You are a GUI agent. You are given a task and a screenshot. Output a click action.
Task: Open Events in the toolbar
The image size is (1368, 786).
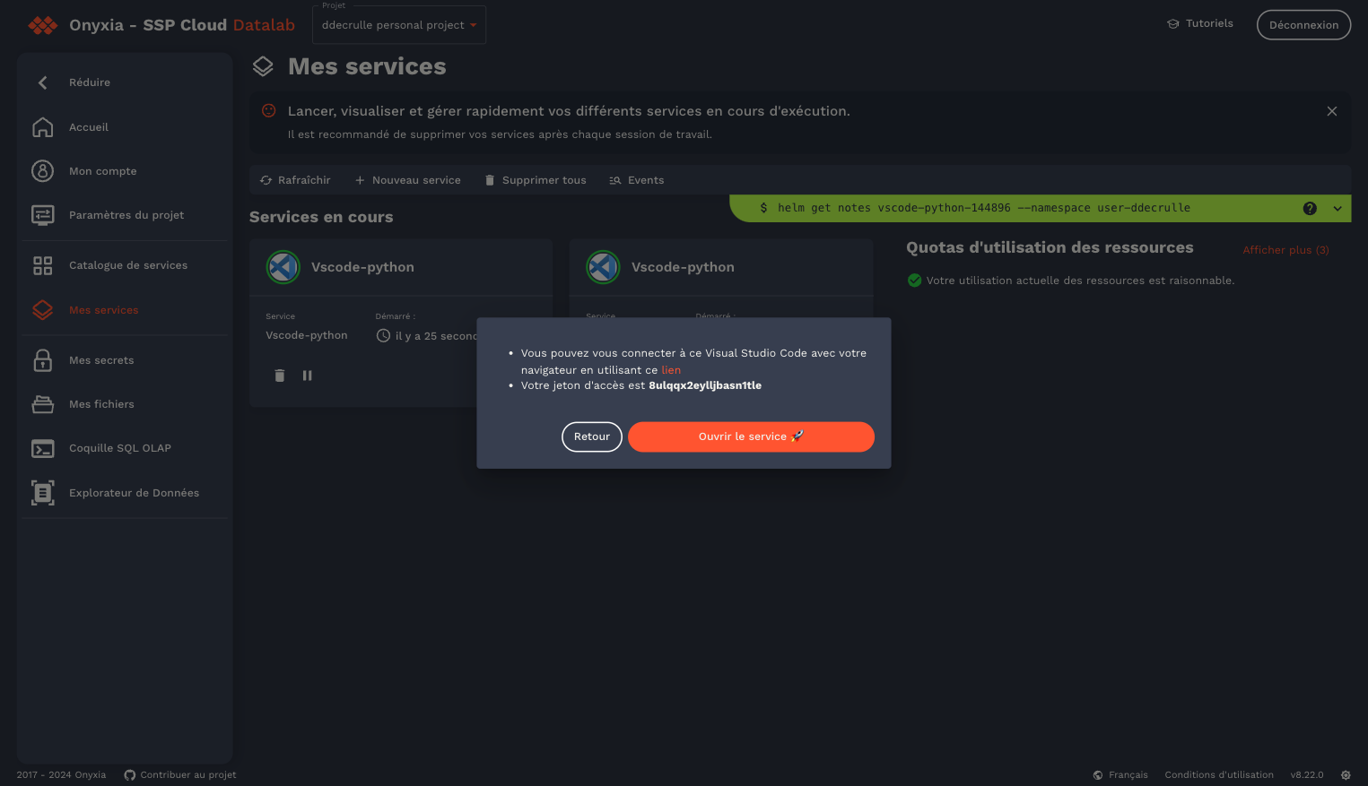[637, 180]
